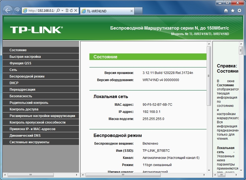The width and height of the screenshot is (246, 180).
Task: Click sidebar scroll right arrow
Action: (77, 175)
